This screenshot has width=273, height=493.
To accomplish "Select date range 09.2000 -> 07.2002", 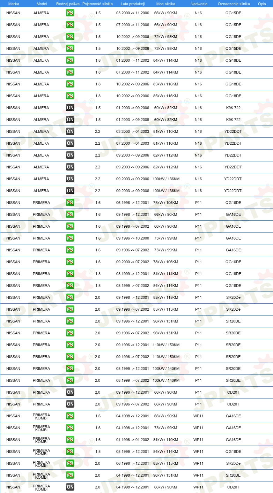I will (133, 262).
